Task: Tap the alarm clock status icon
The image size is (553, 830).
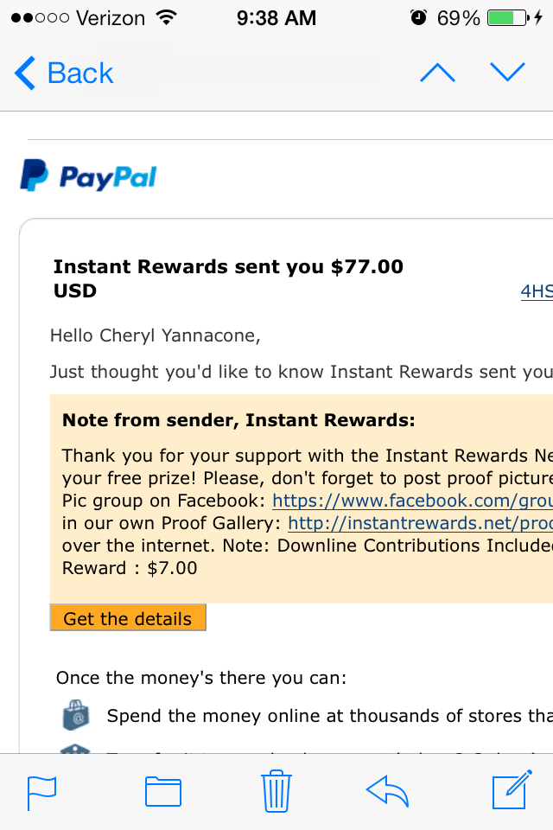Action: pos(418,18)
